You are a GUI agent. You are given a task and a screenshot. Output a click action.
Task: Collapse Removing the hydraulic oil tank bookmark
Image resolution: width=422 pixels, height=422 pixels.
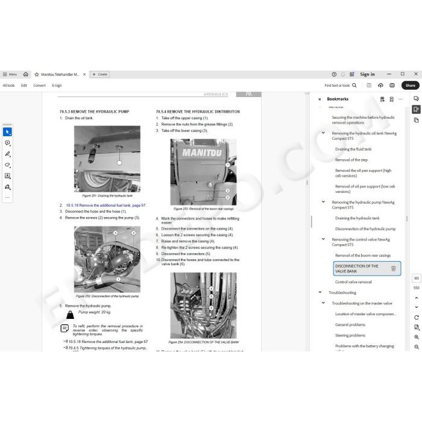[x=323, y=133]
